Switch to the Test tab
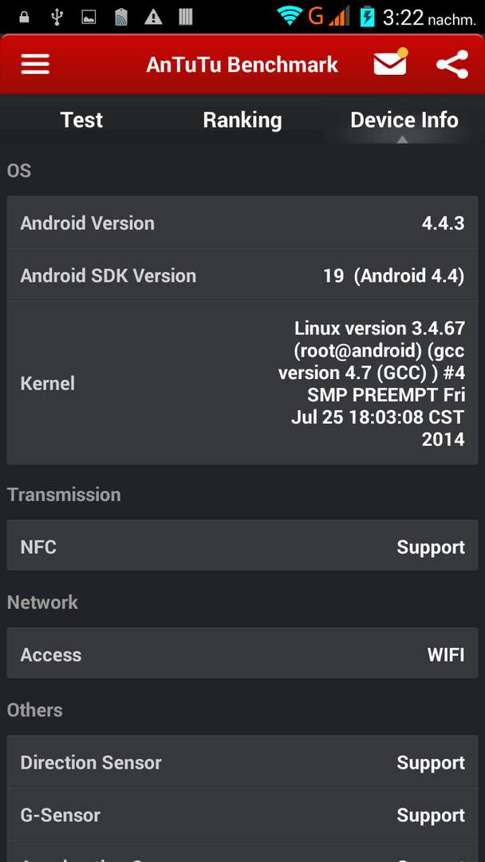The width and height of the screenshot is (485, 862). click(x=81, y=120)
